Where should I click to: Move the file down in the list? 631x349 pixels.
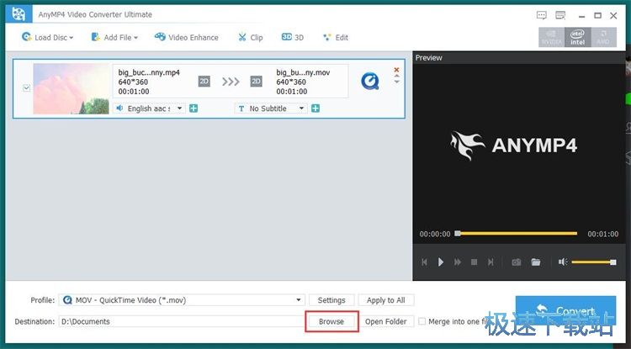pyautogui.click(x=397, y=82)
